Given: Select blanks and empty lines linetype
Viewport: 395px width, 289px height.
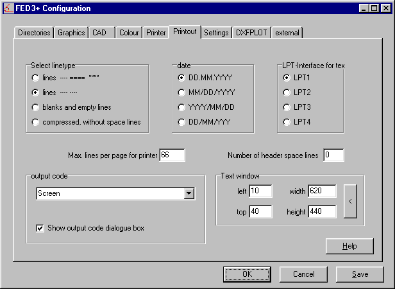Looking at the screenshot, I should click(x=35, y=107).
